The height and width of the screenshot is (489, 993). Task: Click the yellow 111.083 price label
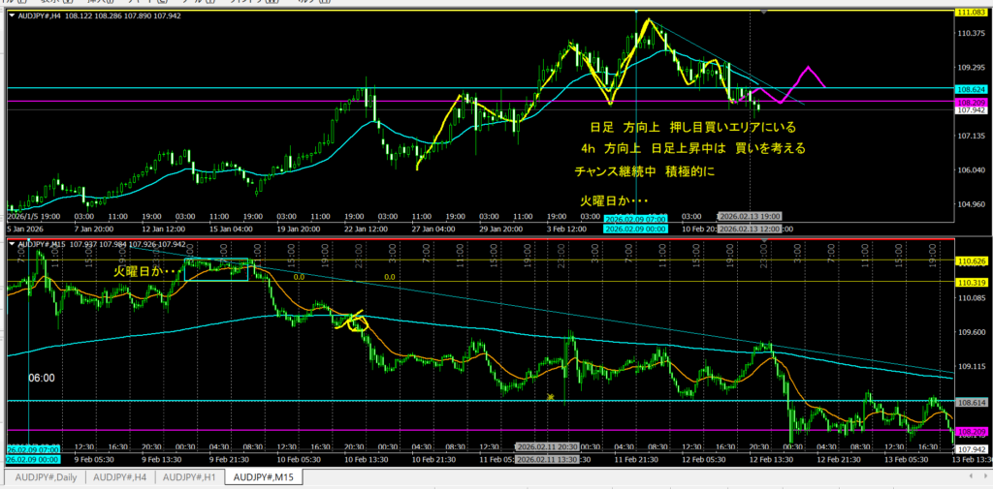click(971, 12)
